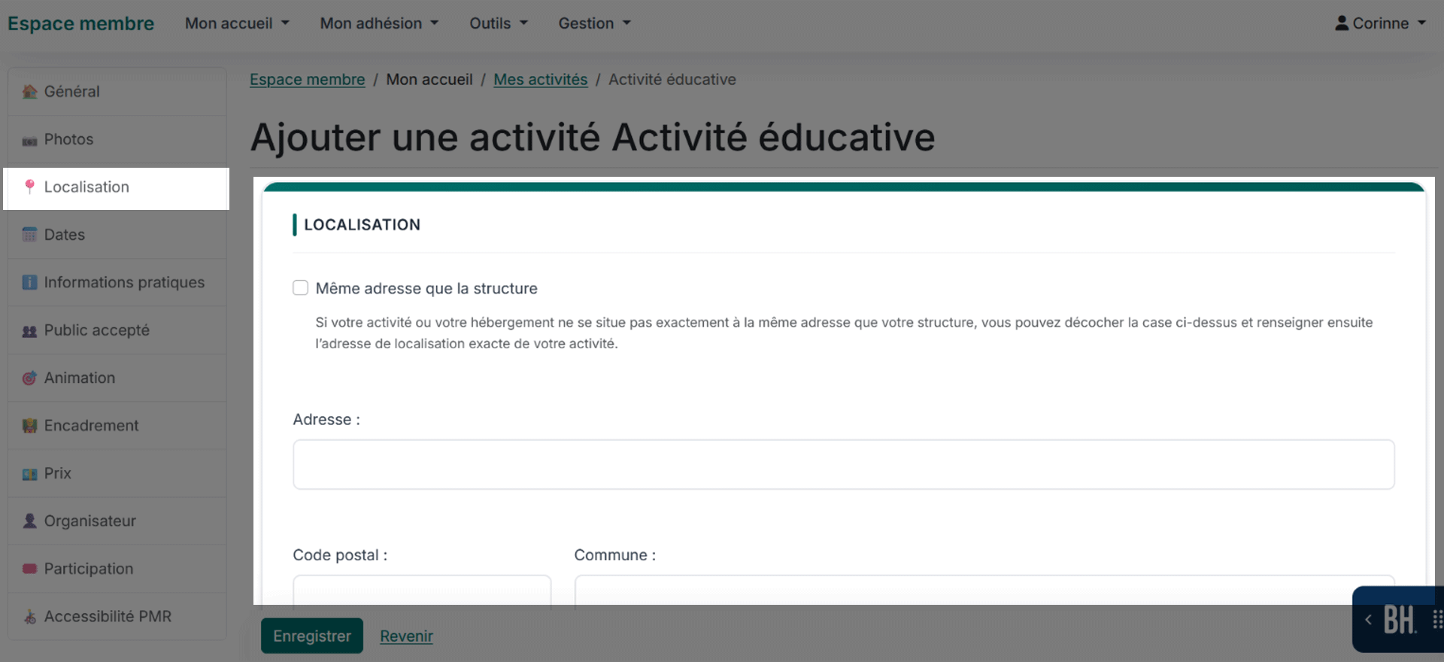The image size is (1444, 662).
Task: Click the house icon beside Général
Action: pyautogui.click(x=29, y=92)
